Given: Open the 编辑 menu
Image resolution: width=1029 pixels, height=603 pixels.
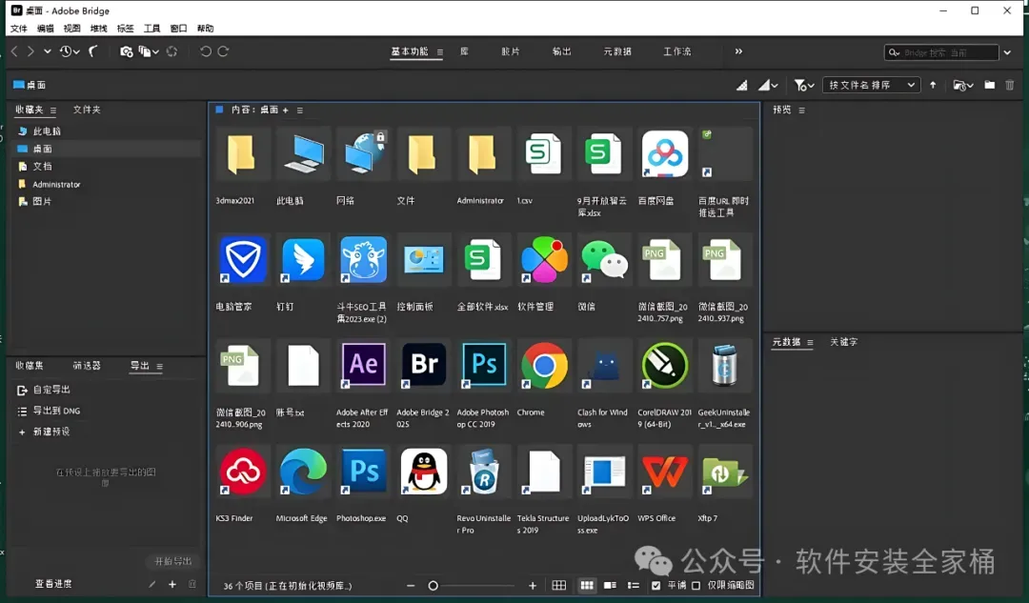Looking at the screenshot, I should 46,29.
